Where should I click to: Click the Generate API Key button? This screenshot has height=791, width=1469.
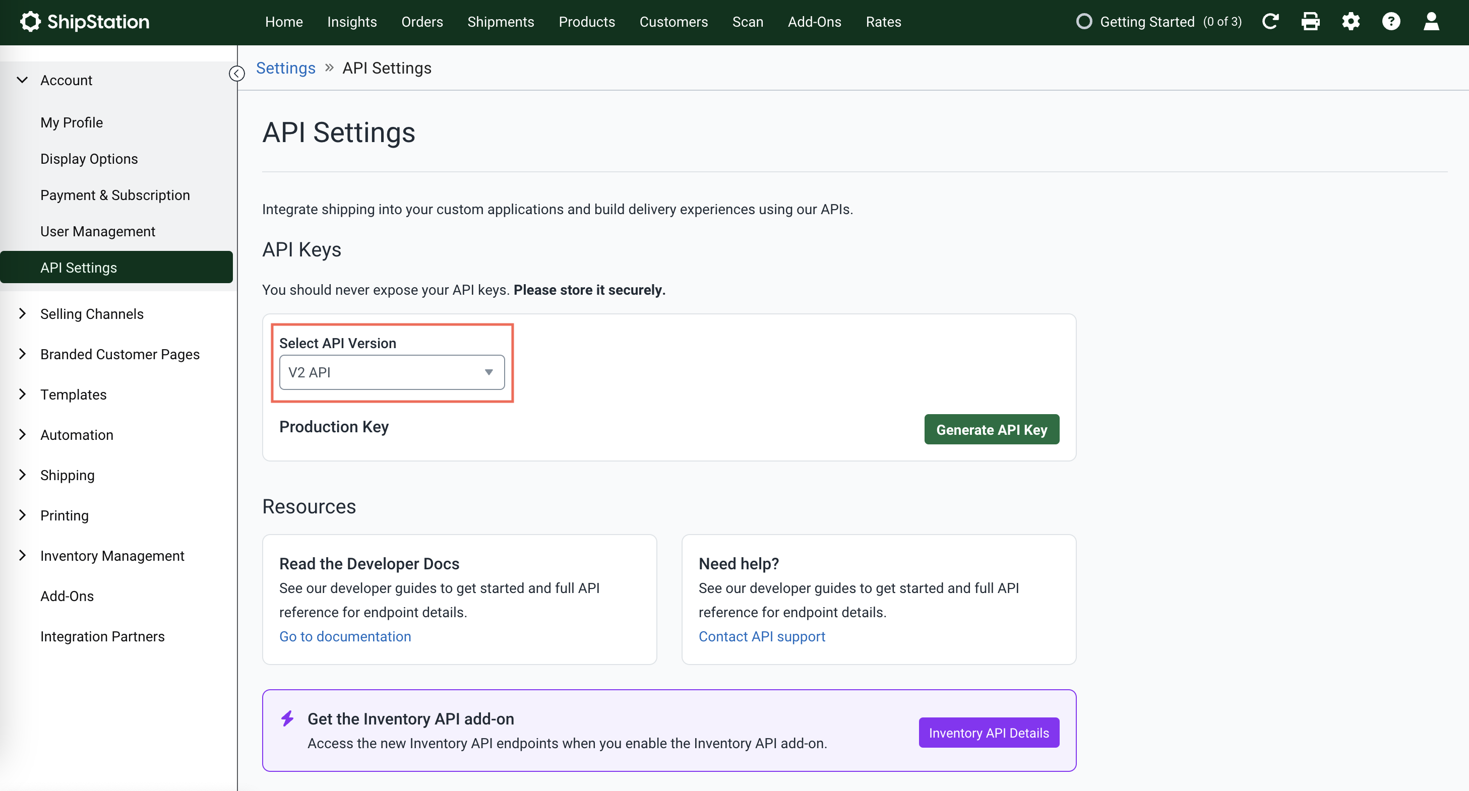tap(991, 429)
